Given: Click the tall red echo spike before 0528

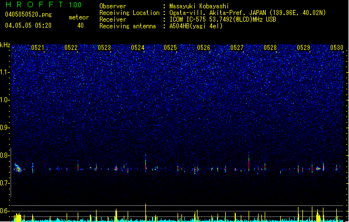Looking at the screenshot, I should pyautogui.click(x=249, y=162).
